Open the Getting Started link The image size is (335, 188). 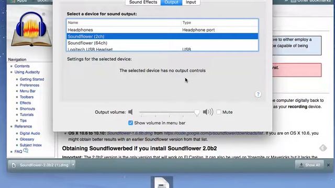(x=32, y=79)
